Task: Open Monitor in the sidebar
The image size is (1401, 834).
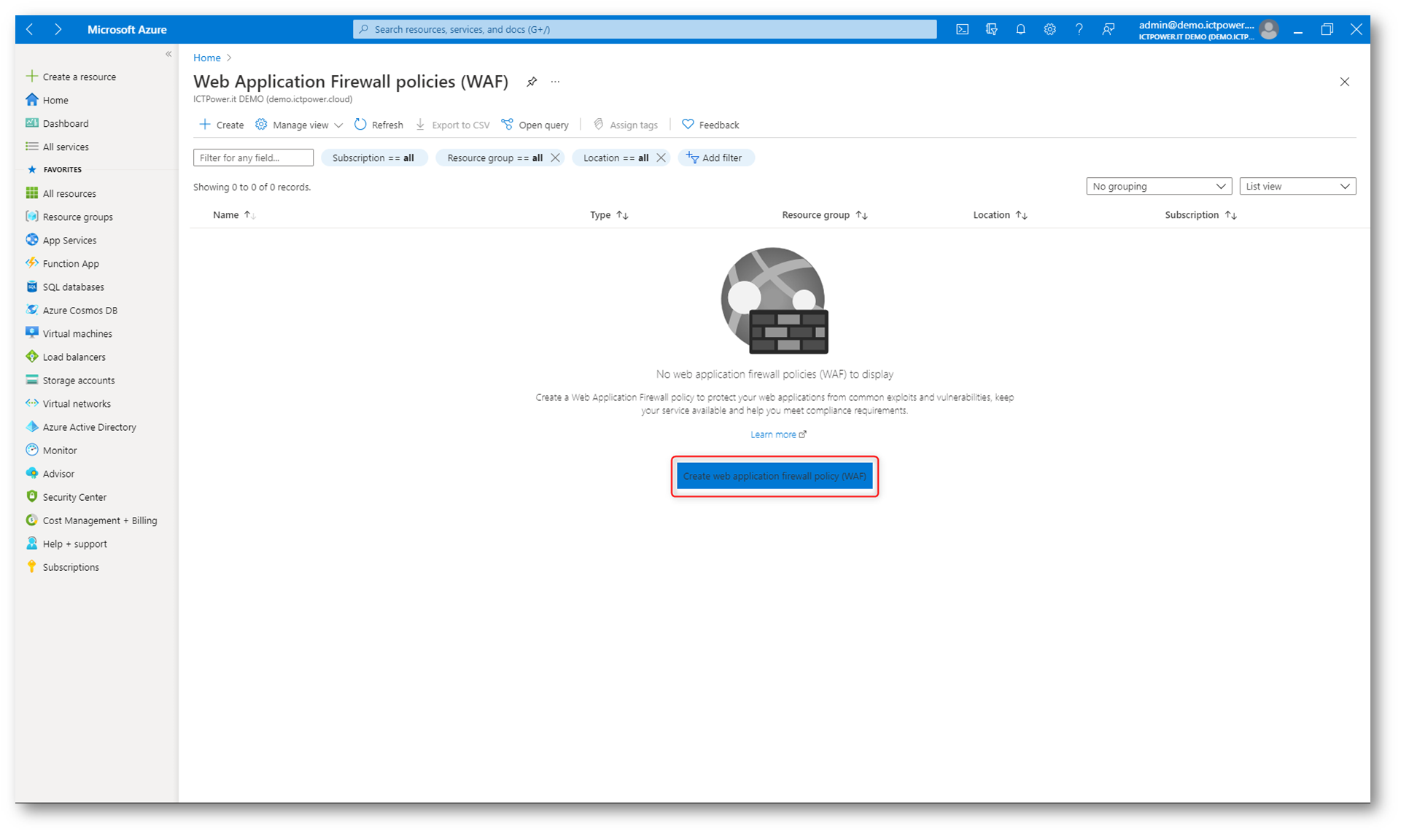Action: tap(51, 450)
